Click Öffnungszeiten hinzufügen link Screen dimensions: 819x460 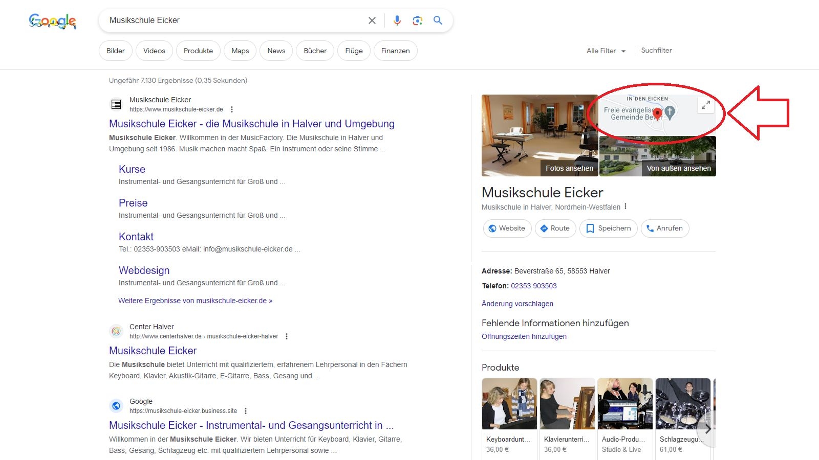coord(524,336)
